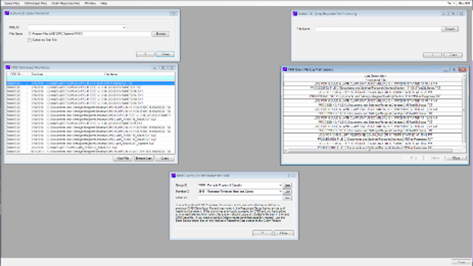Click the log window's purple title icon
This screenshot has height=266, width=473.
click(x=285, y=70)
